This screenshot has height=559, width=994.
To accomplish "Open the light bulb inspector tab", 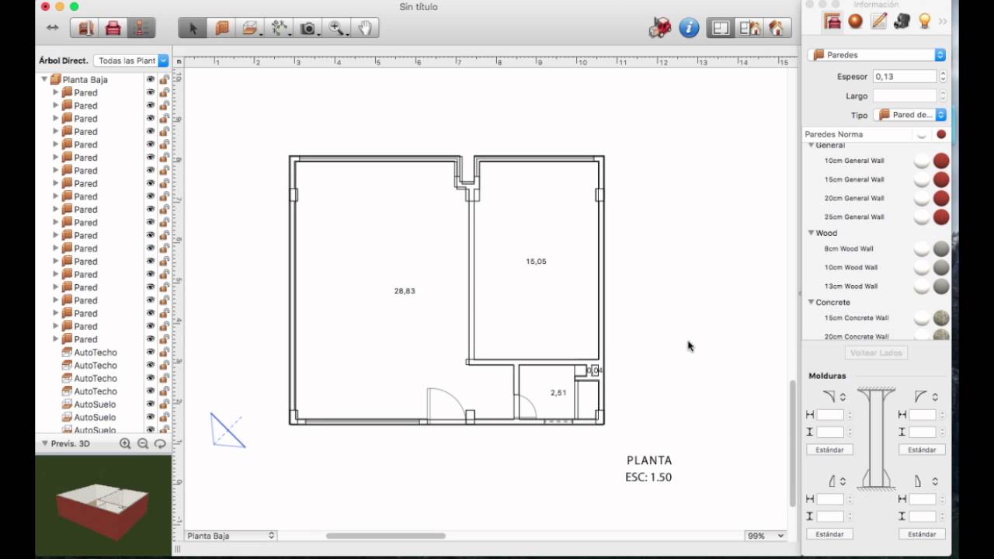I will [925, 21].
